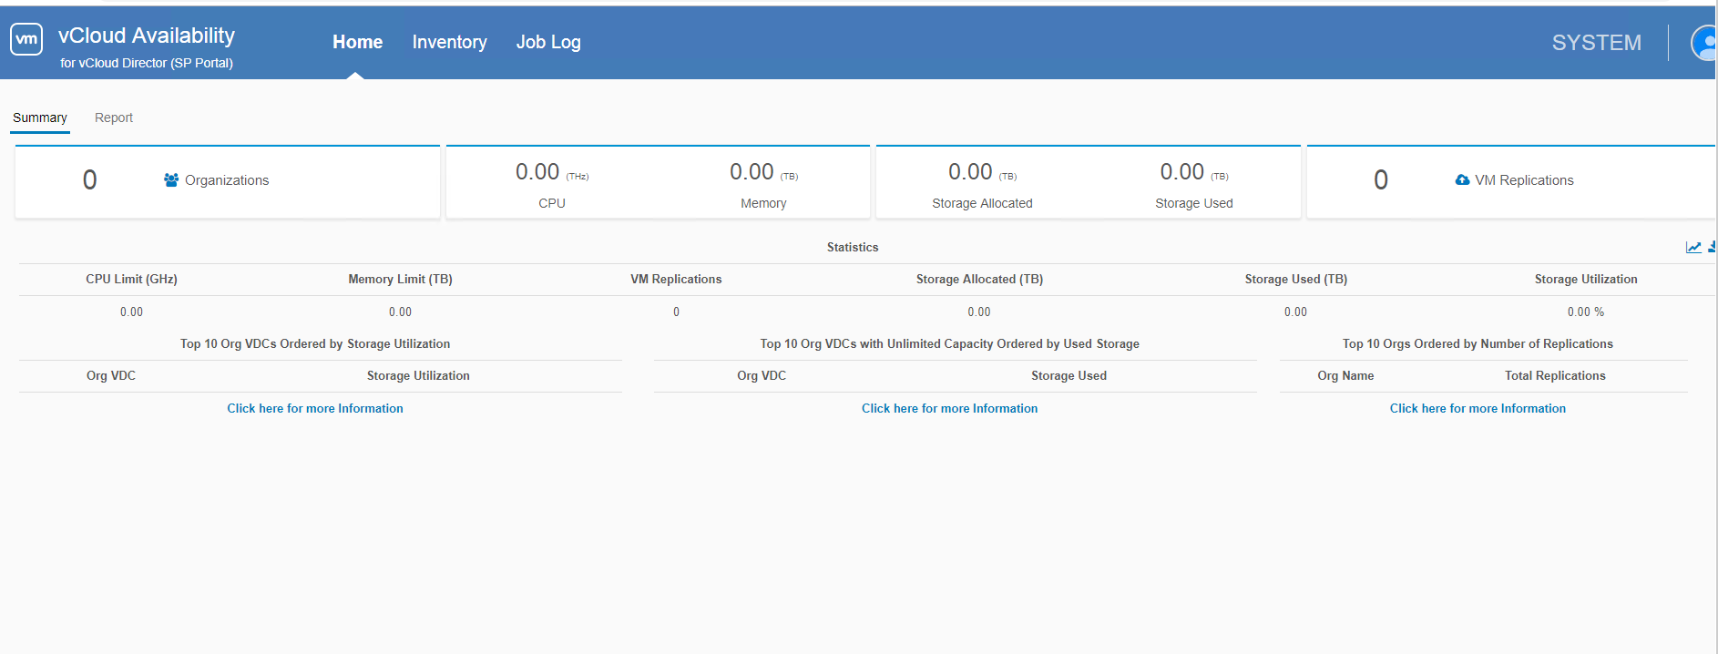
Task: Click the Organizations people icon
Action: pos(171,180)
